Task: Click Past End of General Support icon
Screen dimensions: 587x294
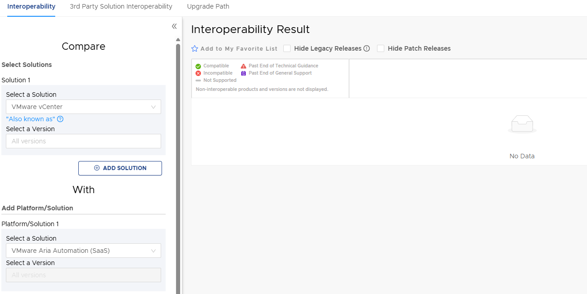Action: pyautogui.click(x=243, y=73)
